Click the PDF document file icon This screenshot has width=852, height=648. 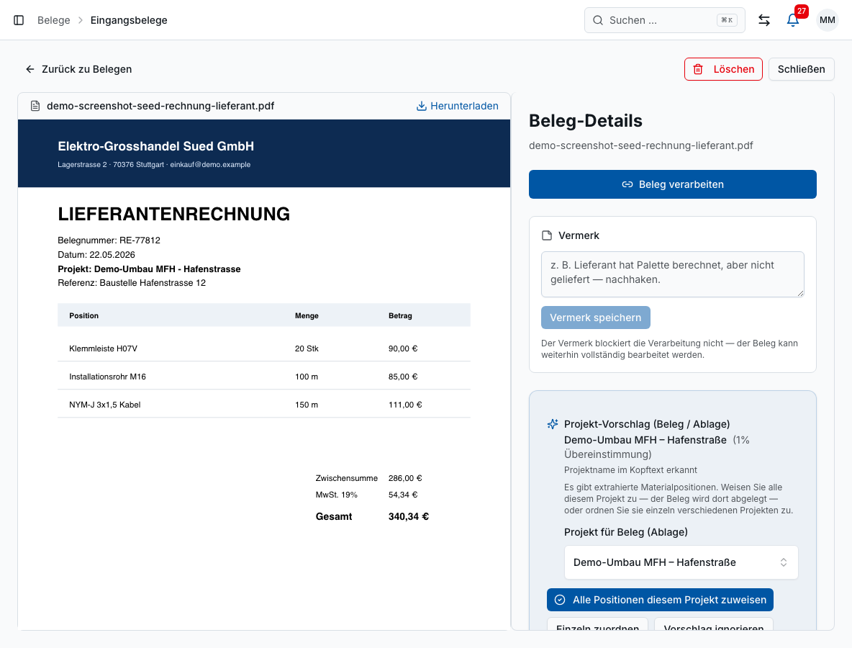click(x=35, y=106)
